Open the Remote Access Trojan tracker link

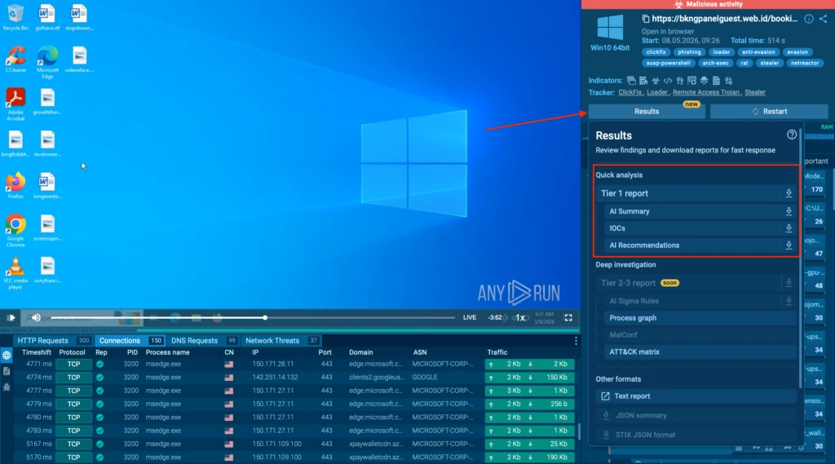pyautogui.click(x=706, y=93)
